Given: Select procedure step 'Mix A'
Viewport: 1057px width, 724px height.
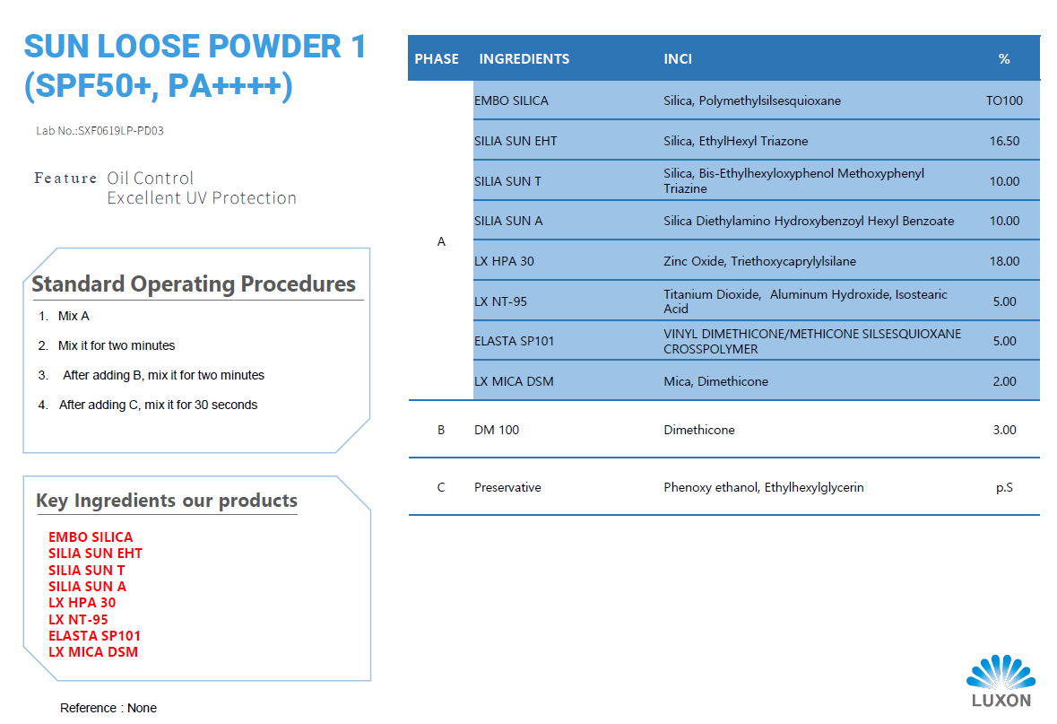Looking at the screenshot, I should point(74,316).
